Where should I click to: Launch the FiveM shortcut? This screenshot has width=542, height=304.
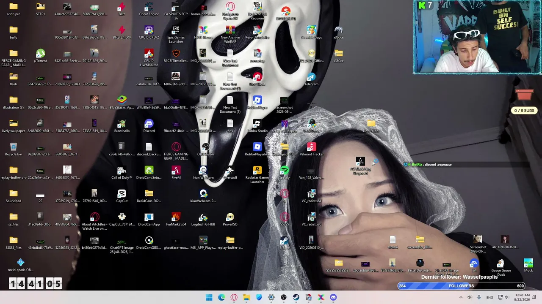click(176, 173)
